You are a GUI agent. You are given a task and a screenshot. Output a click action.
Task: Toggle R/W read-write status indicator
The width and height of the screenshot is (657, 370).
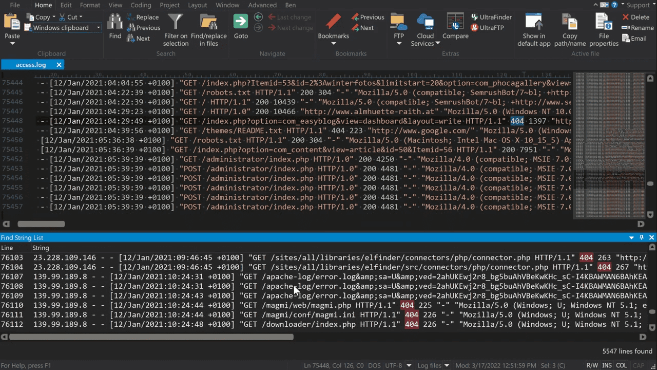pos(592,365)
